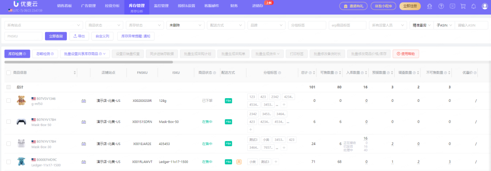Select the Mask-Box-30 row checkbox
The image size is (491, 171).
pyautogui.click(x=9, y=144)
